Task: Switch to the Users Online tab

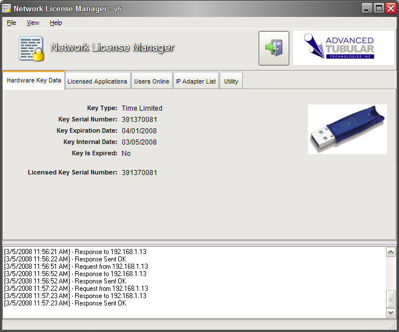Action: click(151, 81)
